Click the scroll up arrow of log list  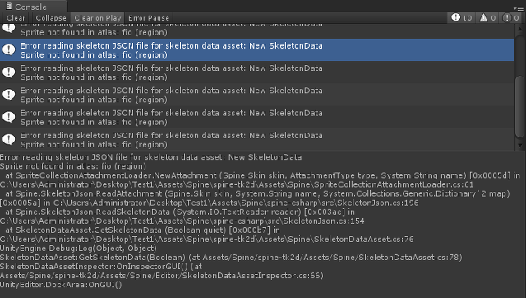click(519, 30)
